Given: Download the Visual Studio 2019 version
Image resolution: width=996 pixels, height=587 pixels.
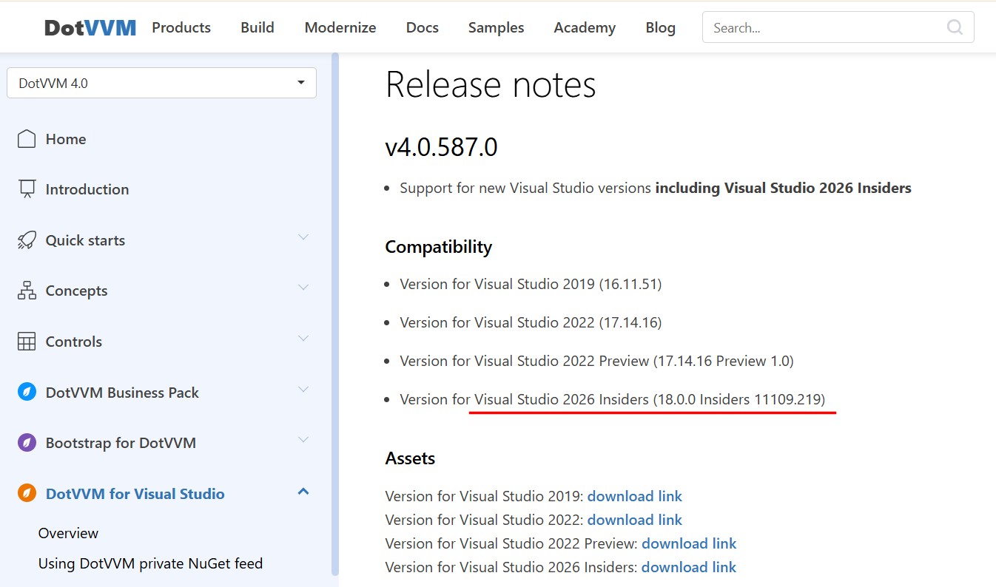Looking at the screenshot, I should [x=634, y=496].
